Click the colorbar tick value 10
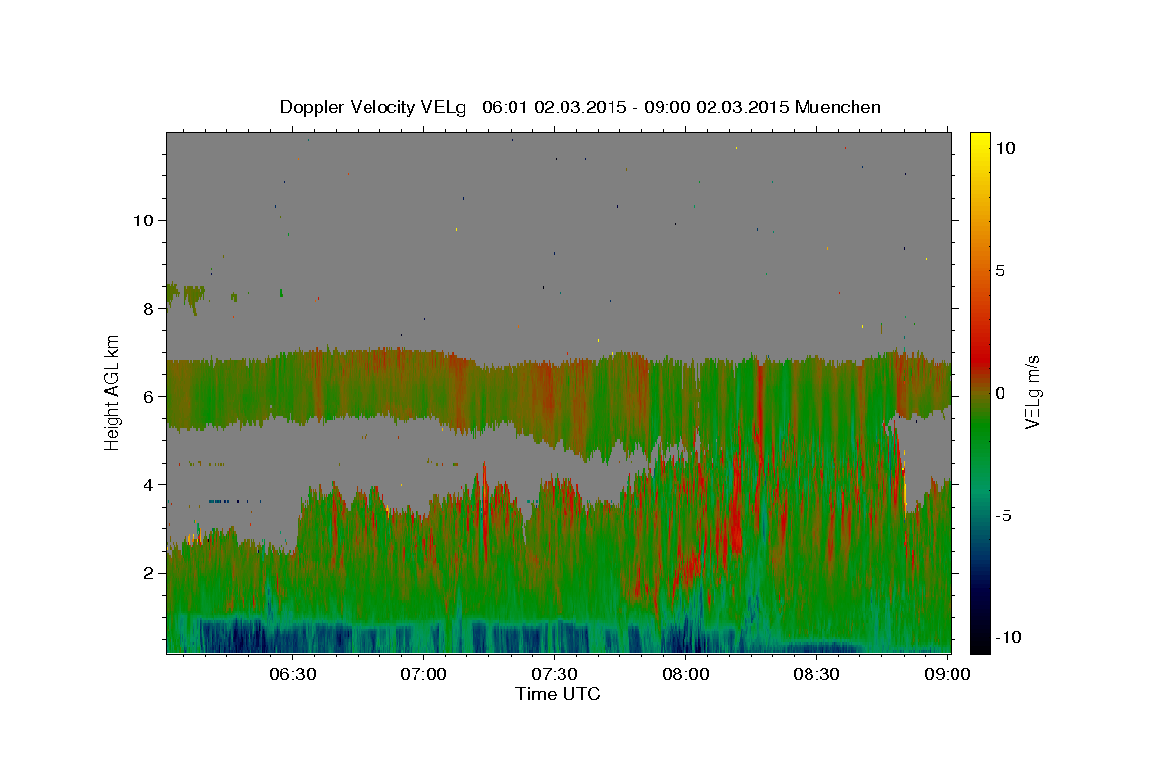This screenshot has width=1176, height=784. tap(1004, 148)
